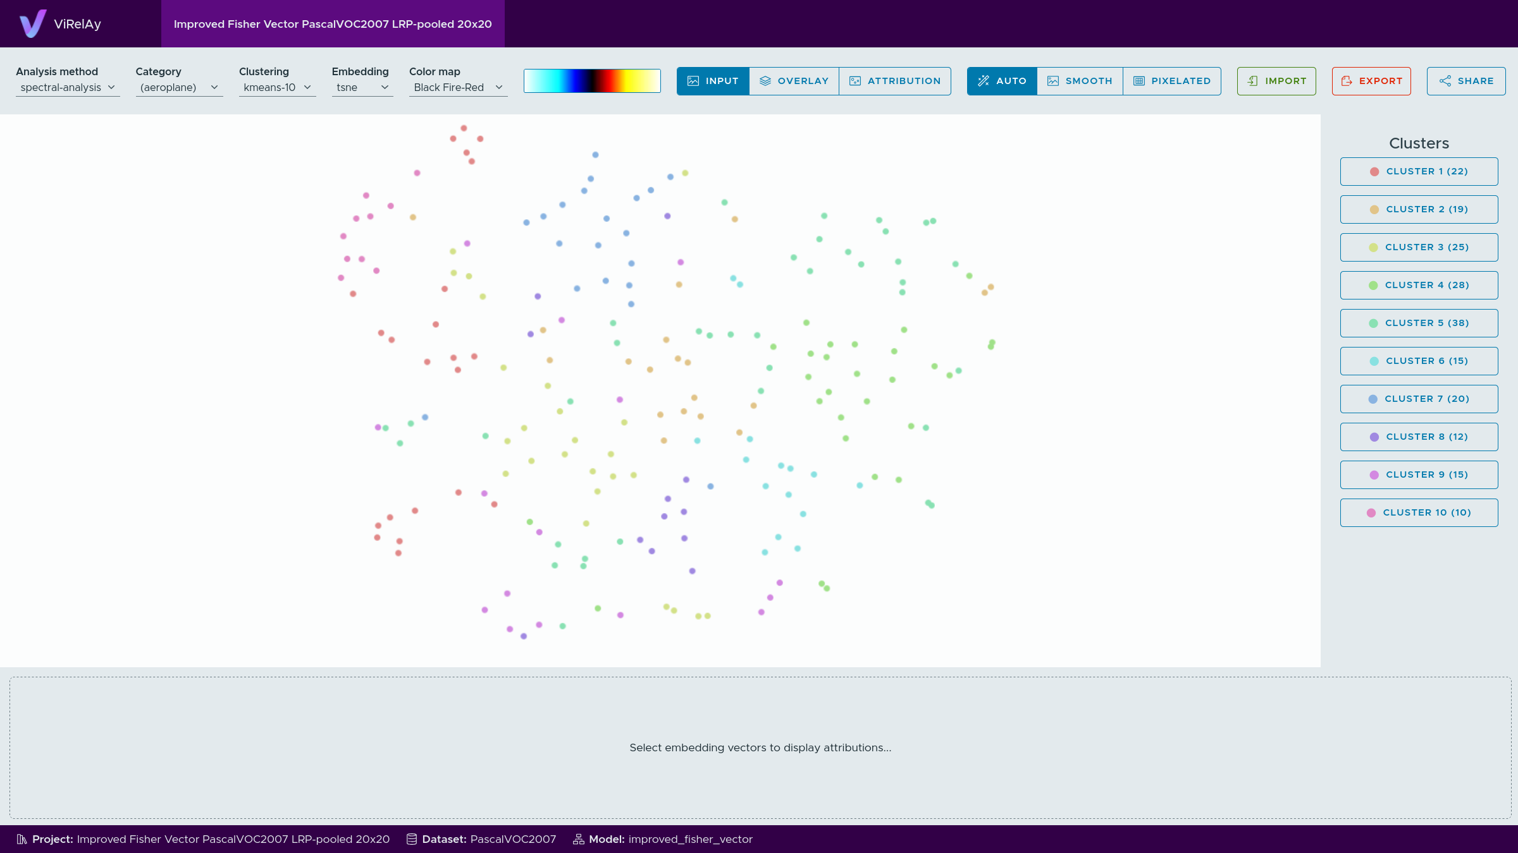
Task: Click the Model hierarchy icon
Action: 579,839
